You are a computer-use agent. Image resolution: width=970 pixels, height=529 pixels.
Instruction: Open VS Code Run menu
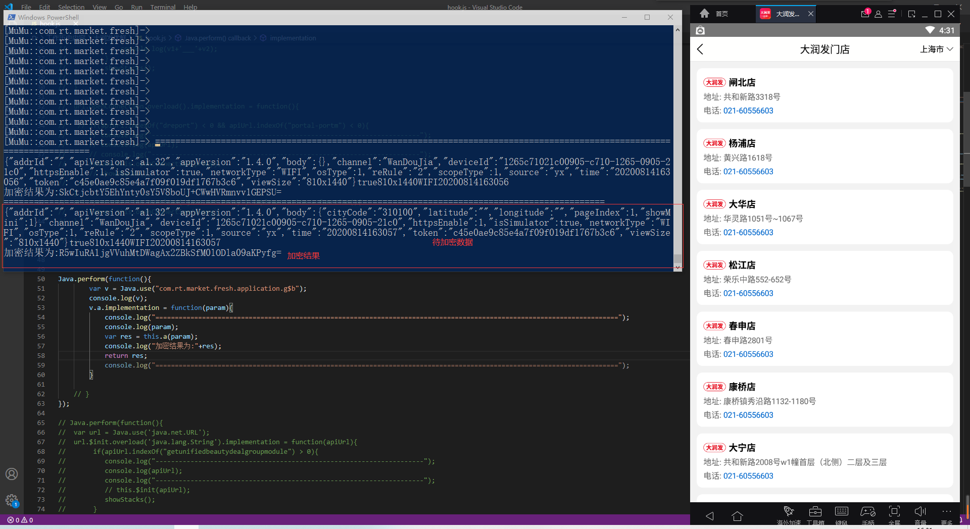click(136, 7)
